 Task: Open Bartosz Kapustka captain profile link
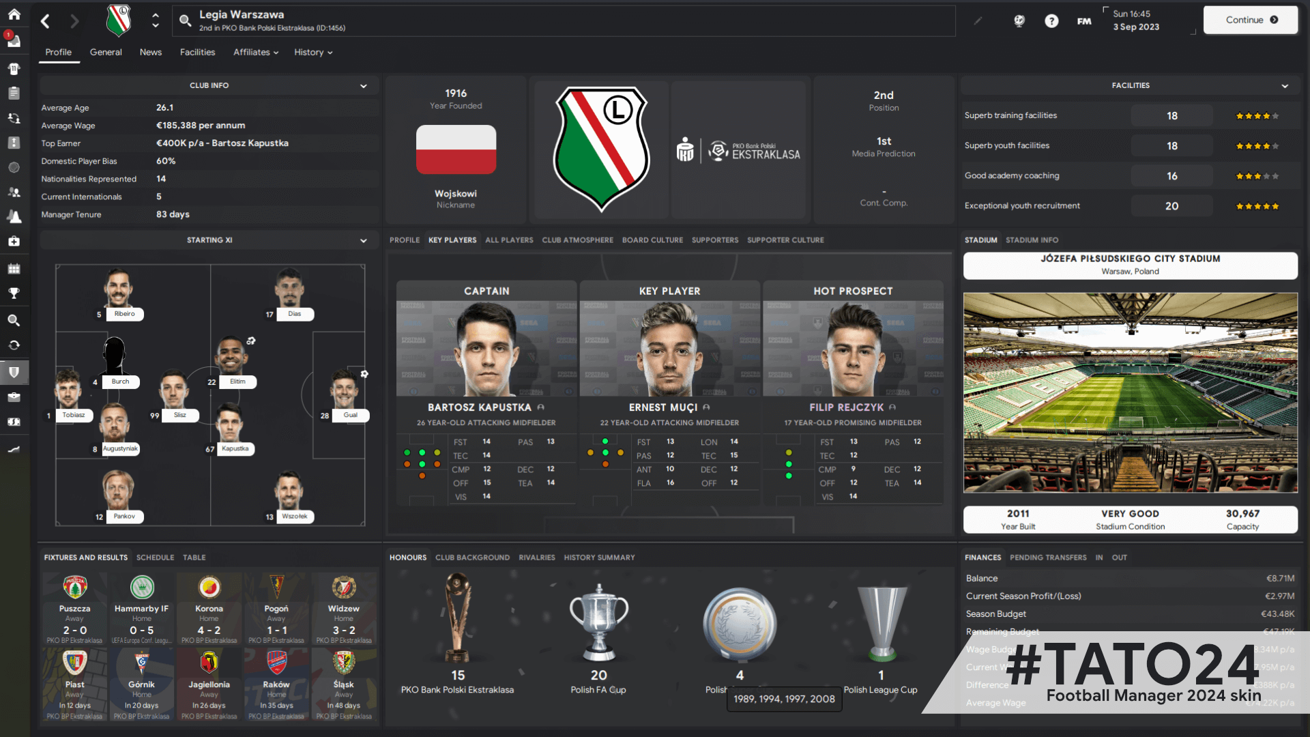(479, 407)
